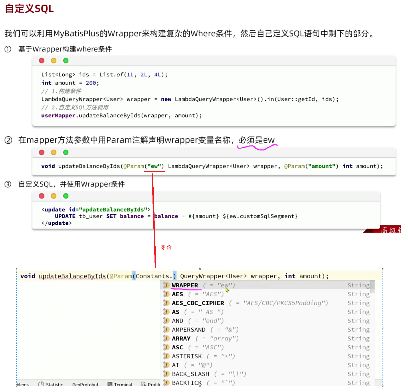This screenshot has height=392, width=408.
Task: Click the field icon beside ASTERISK suggestion
Action: point(166,356)
